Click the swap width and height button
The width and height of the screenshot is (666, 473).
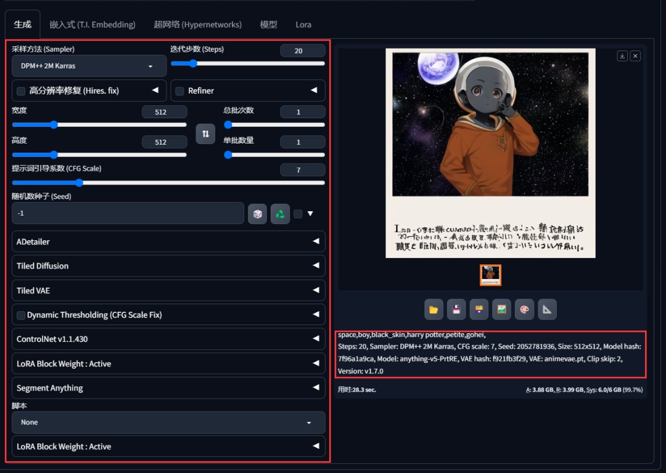point(205,134)
